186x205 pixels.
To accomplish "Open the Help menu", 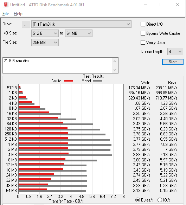I will tap(18, 14).
